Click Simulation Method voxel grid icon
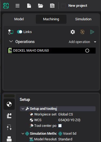Viewport: 101px width, 142px height. (27, 134)
